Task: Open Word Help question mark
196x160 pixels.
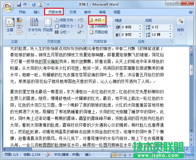Action: (191, 12)
